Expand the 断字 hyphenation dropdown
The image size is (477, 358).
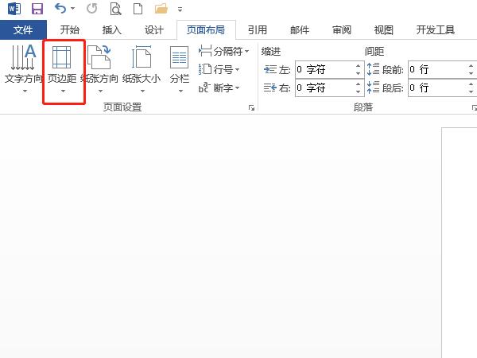coord(219,88)
